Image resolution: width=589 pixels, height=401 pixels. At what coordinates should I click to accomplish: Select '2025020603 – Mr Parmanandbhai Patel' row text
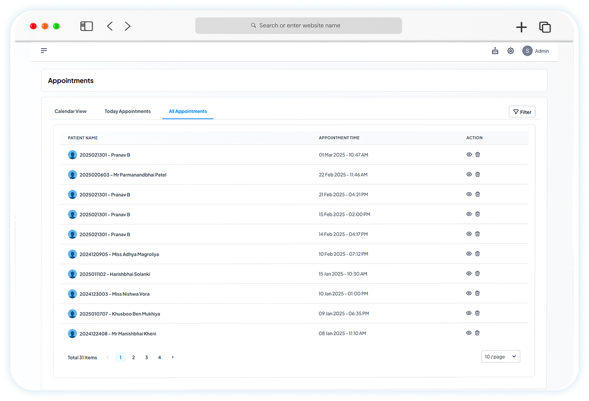click(x=123, y=175)
